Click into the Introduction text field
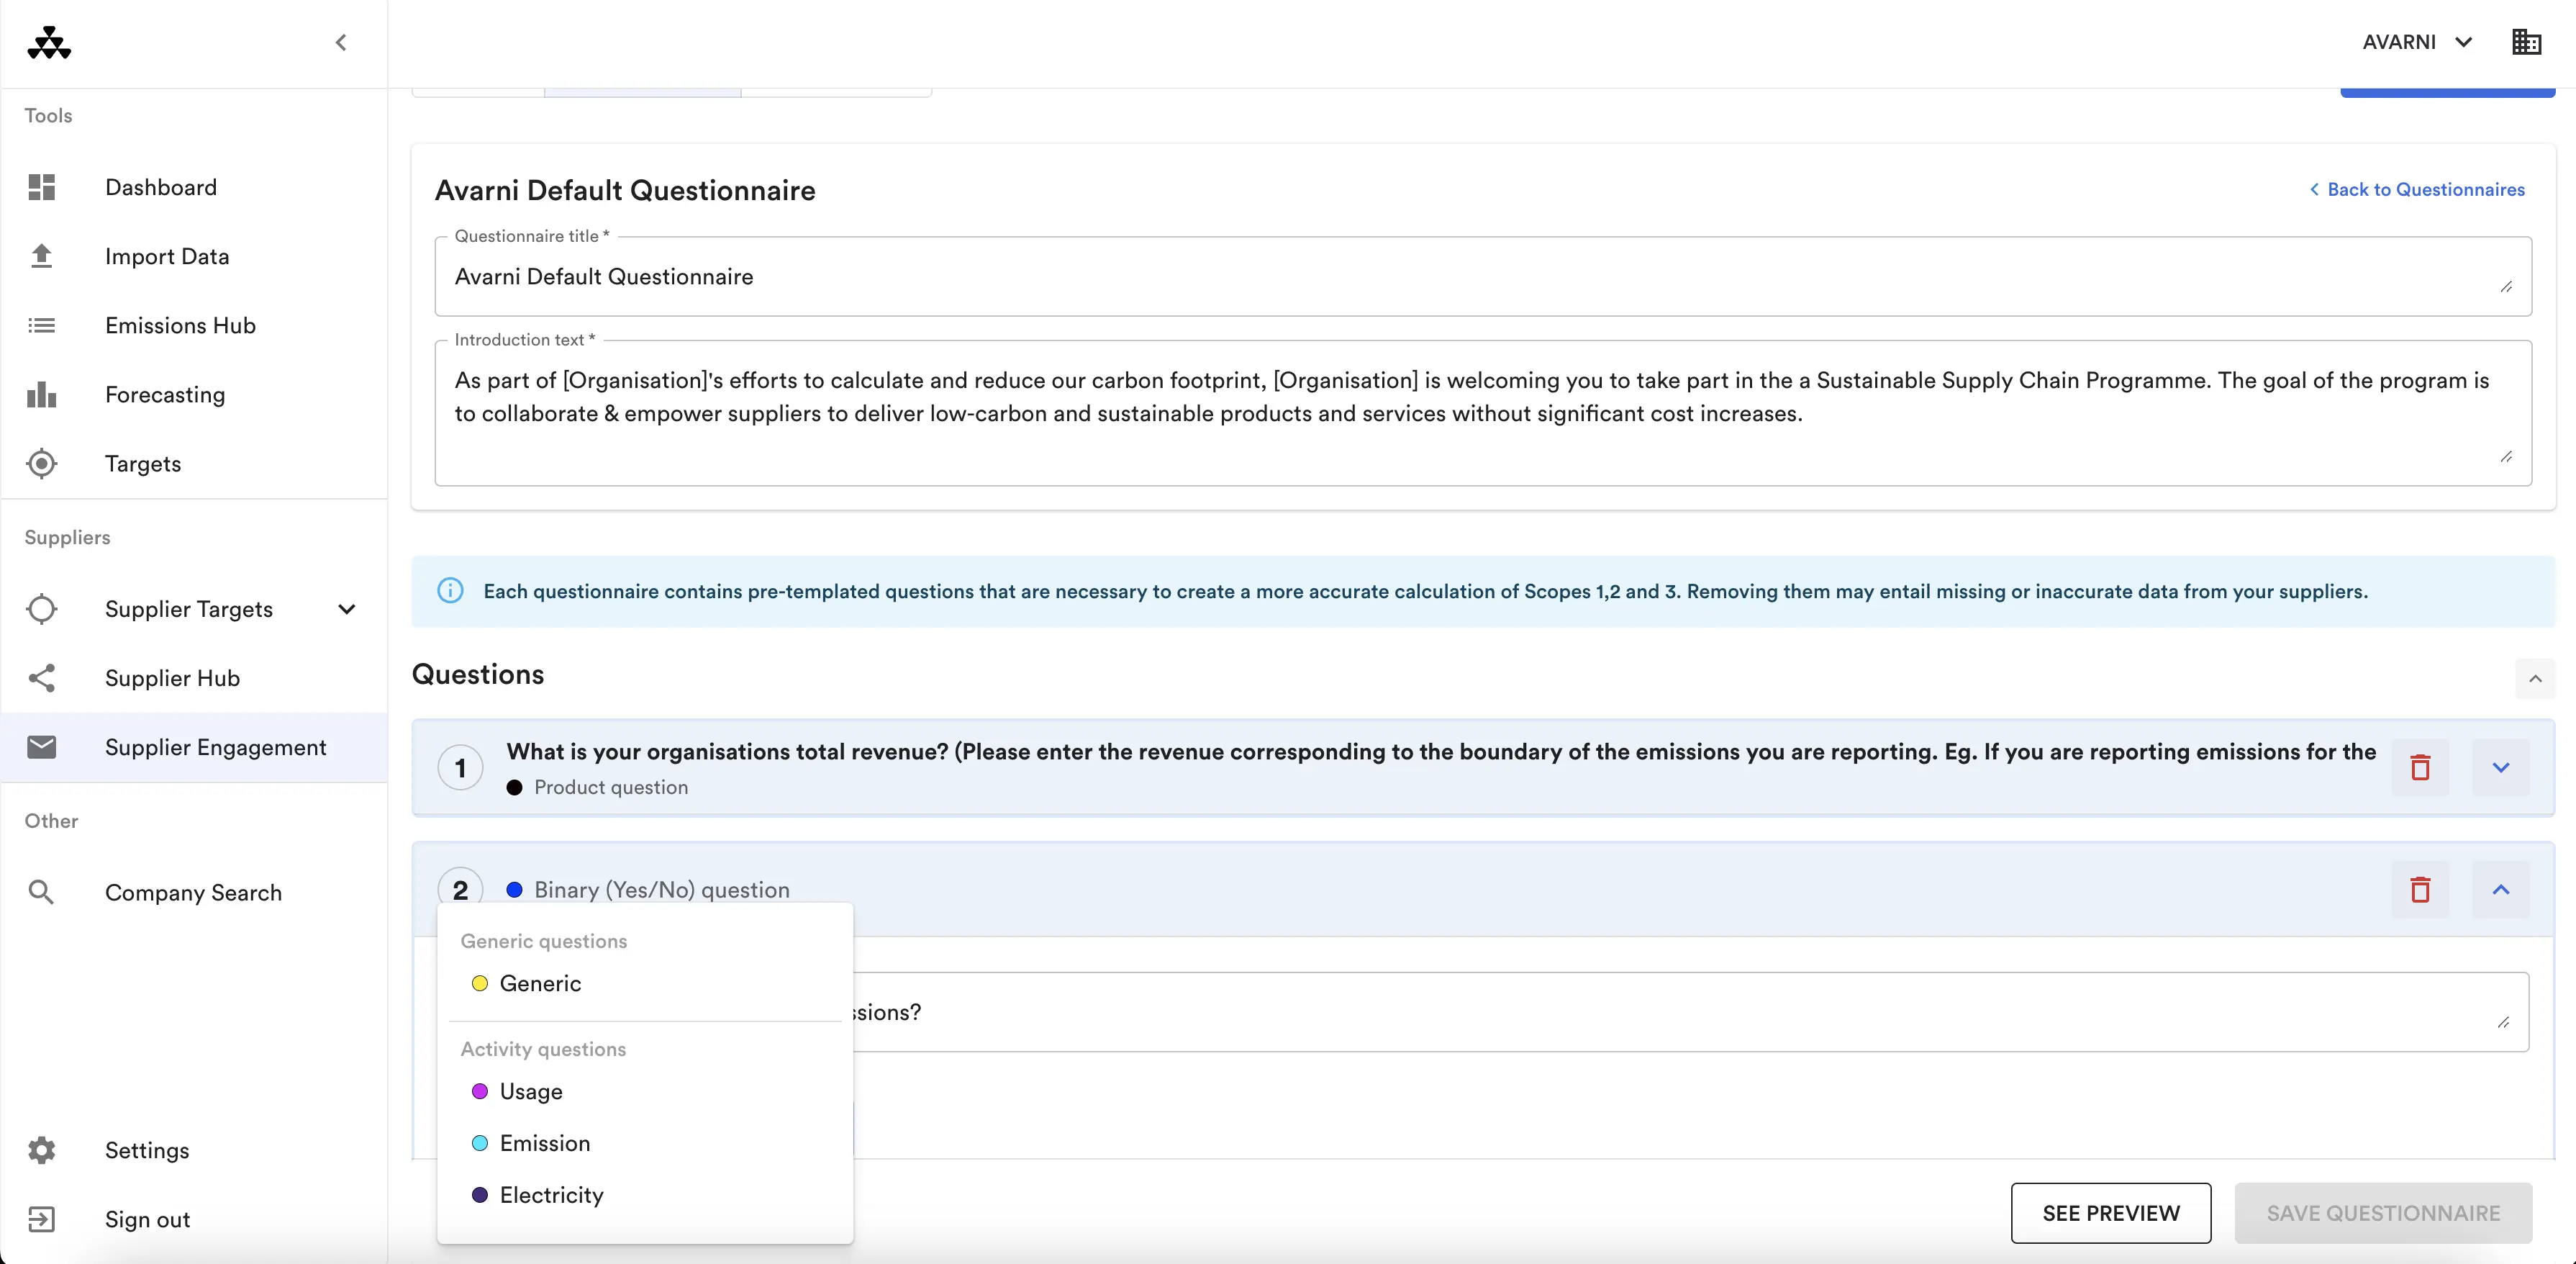Viewport: 2576px width, 1264px height. (x=1482, y=413)
